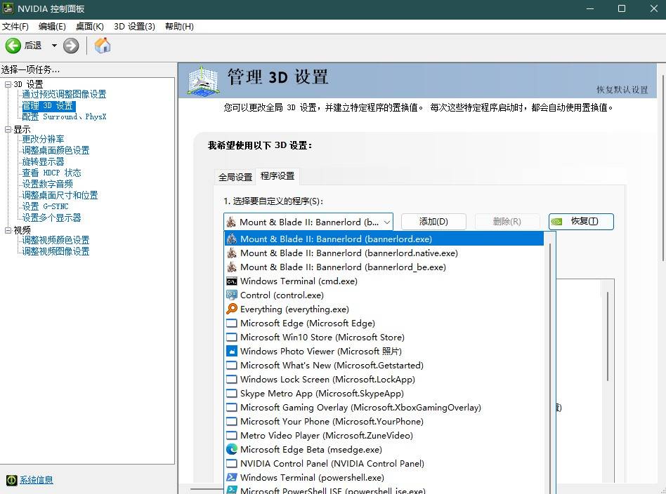Open 设置 G-SYNC task
This screenshot has width=666, height=494.
[45, 206]
